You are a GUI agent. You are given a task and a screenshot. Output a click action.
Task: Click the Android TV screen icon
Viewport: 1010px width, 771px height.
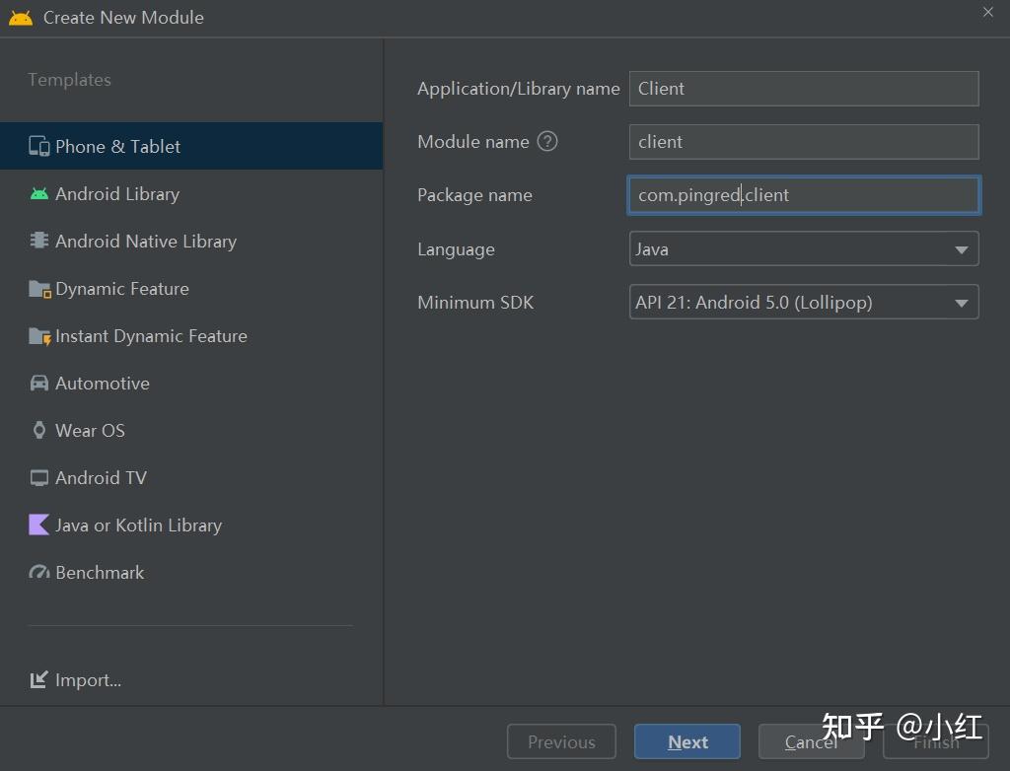(39, 478)
